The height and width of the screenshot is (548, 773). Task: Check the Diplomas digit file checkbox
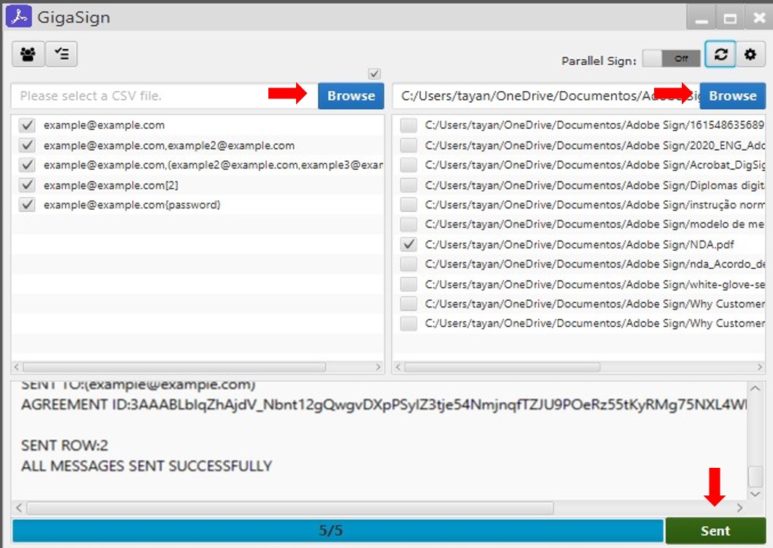(408, 185)
